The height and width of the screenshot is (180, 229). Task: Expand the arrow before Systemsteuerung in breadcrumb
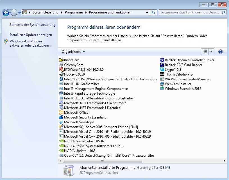30,12
